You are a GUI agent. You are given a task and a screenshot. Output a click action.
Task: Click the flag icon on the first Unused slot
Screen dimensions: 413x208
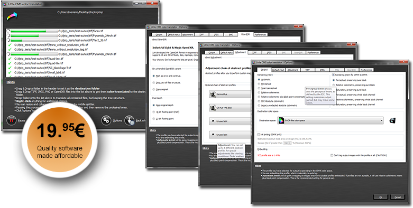[x=213, y=121]
